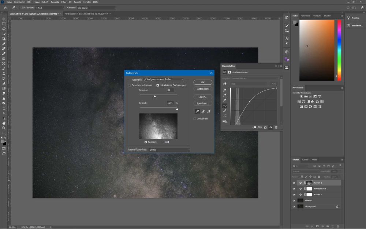Click the Auto button in the Gradationskurven panel
The height and width of the screenshot is (229, 366).
pyautogui.click(x=273, y=84)
